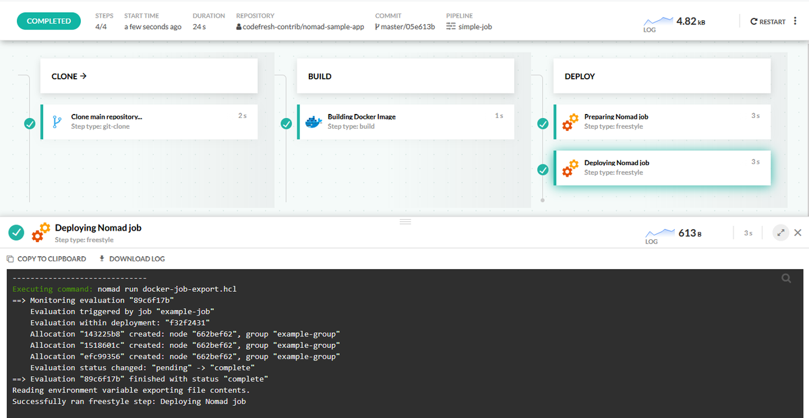Click the green check beside Building Docker Image
Screen dimensions: 809x418
coord(286,123)
